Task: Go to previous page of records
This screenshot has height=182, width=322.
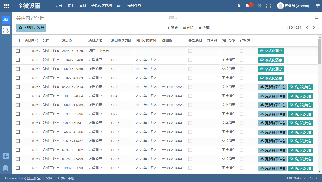Action: (x=307, y=28)
